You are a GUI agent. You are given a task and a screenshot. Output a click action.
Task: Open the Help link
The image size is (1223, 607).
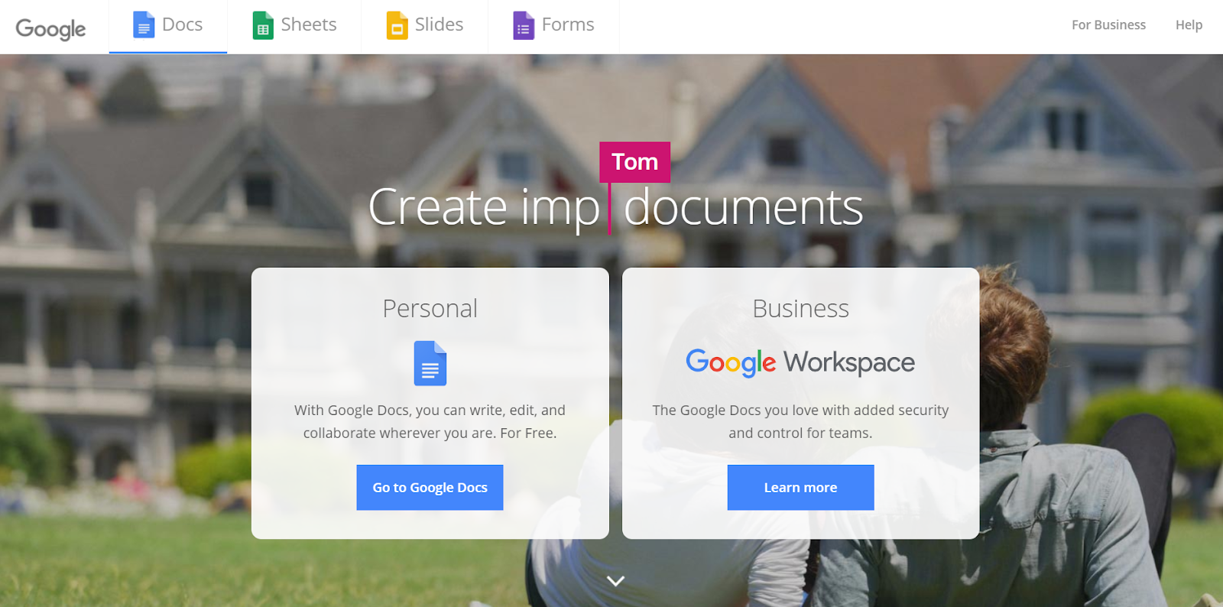click(1189, 25)
